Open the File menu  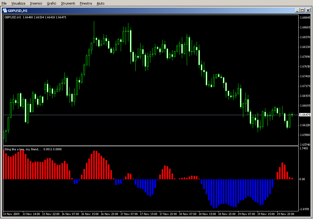coord(4,3)
